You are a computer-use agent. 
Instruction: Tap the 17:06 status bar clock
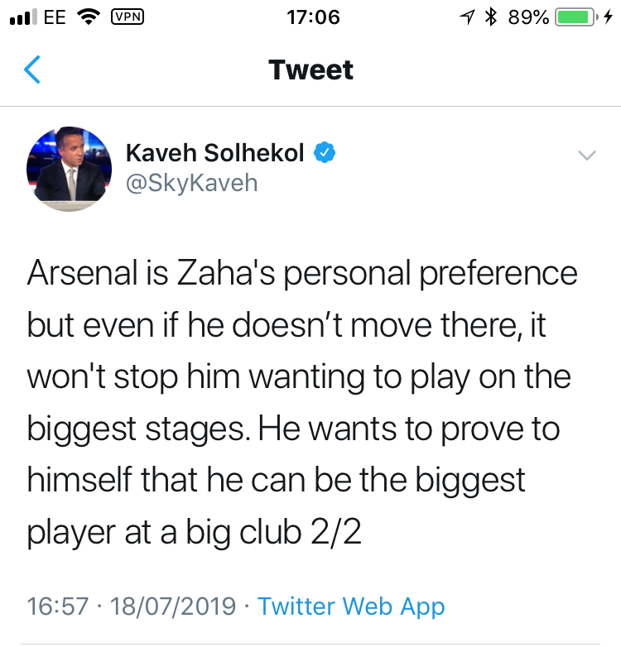pos(310,17)
